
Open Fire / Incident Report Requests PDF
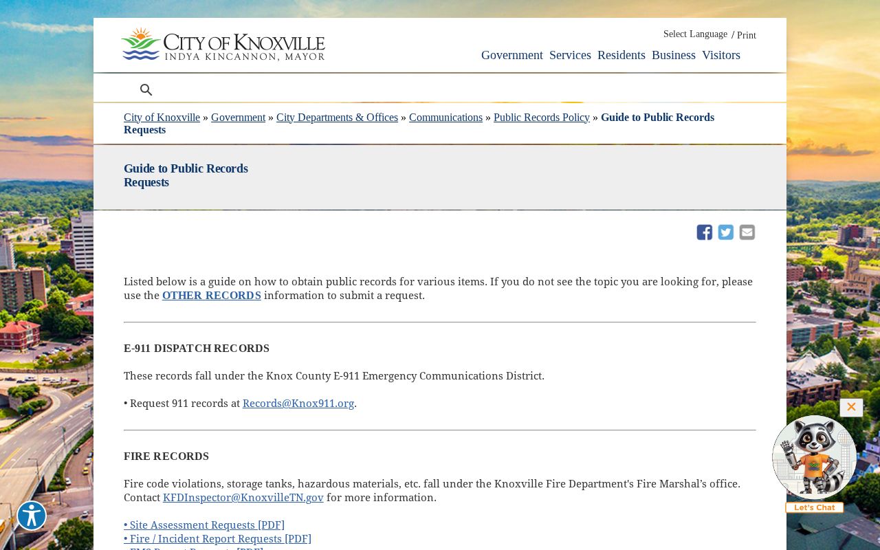[217, 539]
